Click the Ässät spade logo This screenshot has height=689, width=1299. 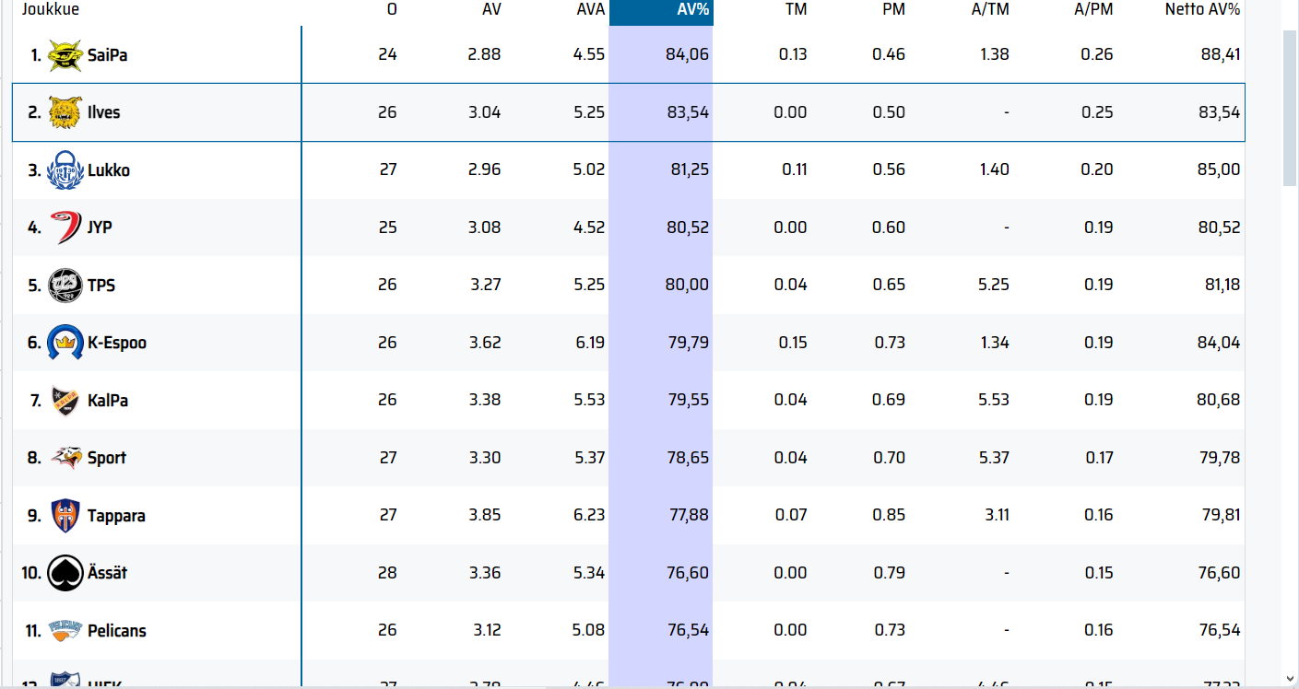[65, 573]
